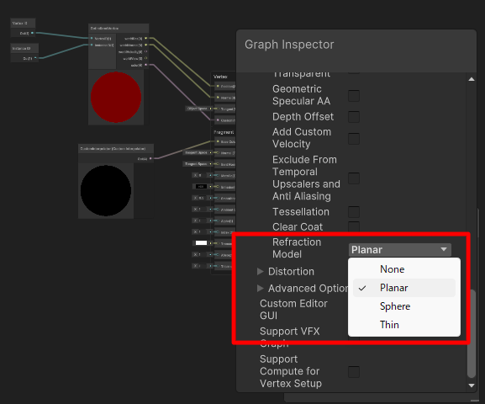This screenshot has height=404, width=485.
Task: Click the inspector scroll down arrow
Action: coord(472,385)
